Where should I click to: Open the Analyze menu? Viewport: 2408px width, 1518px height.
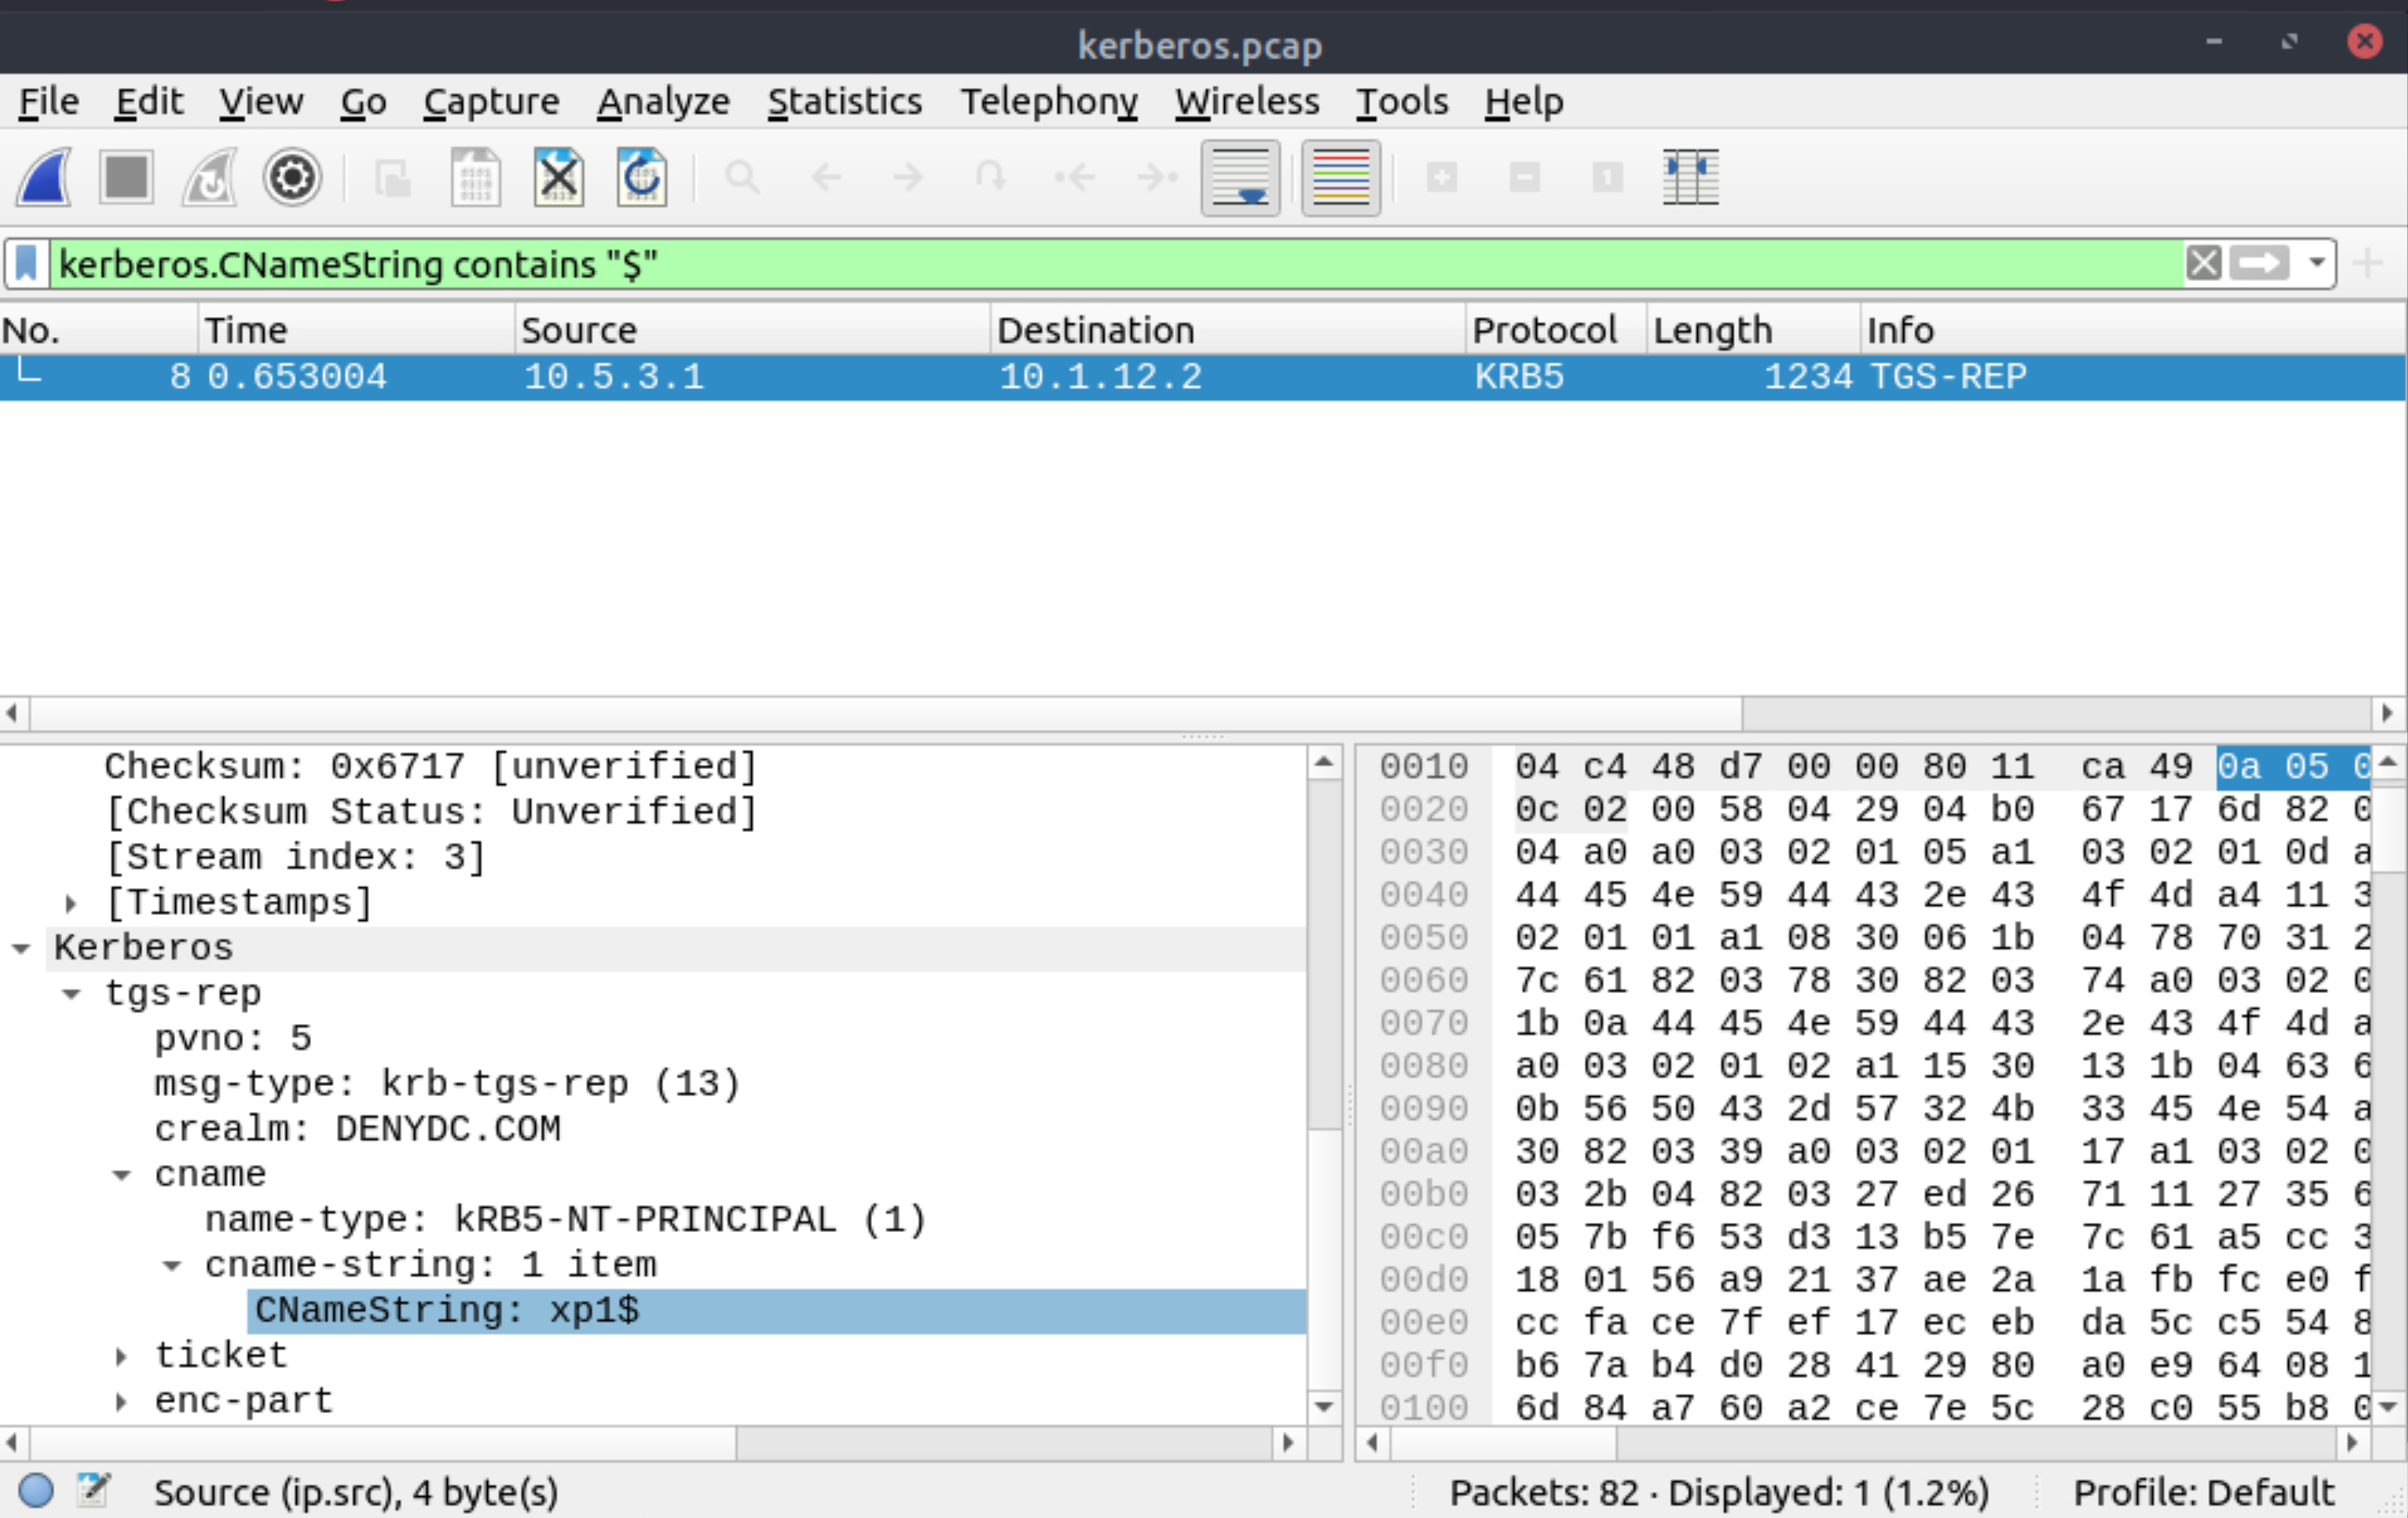(662, 101)
